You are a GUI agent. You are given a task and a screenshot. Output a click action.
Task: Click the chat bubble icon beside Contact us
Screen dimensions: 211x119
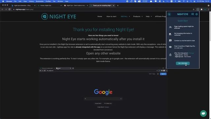[x=170, y=40]
